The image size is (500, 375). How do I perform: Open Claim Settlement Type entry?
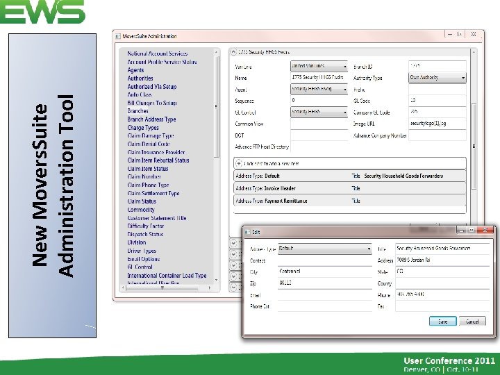[153, 193]
